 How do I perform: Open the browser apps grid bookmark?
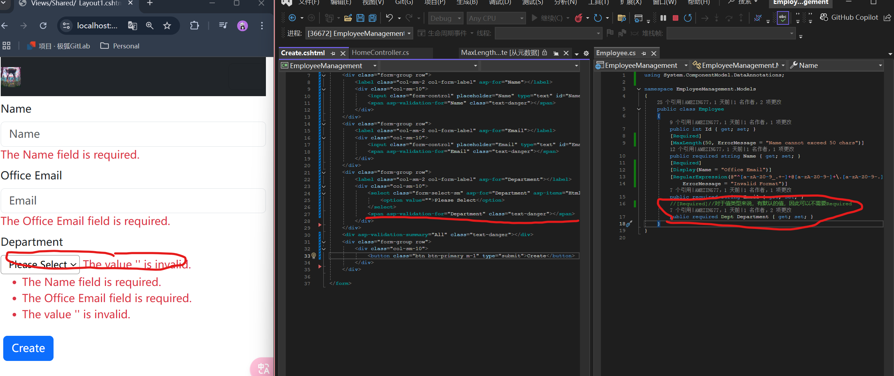tap(6, 46)
